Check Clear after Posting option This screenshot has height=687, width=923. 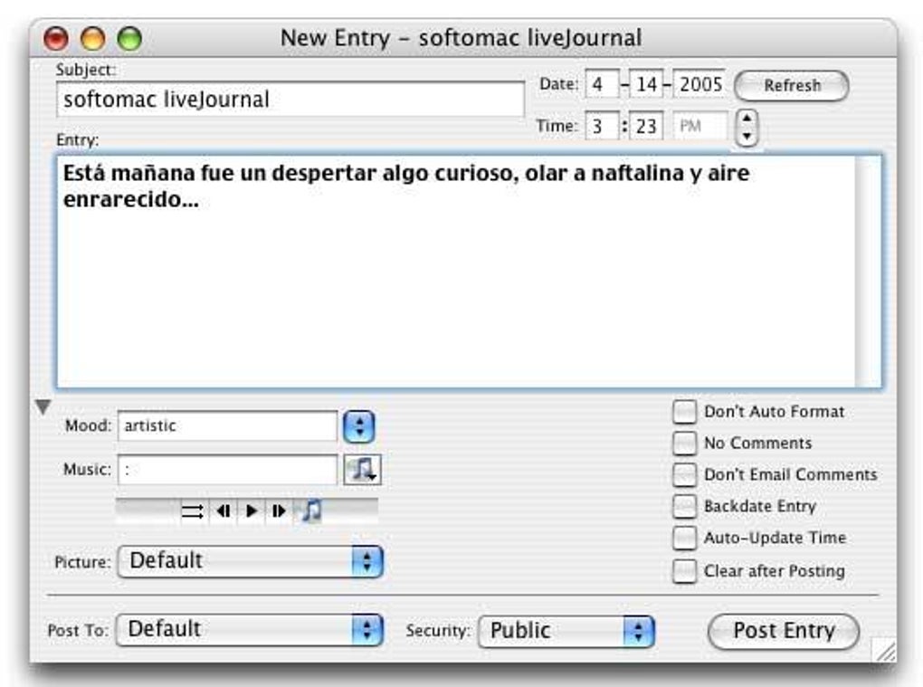click(684, 571)
